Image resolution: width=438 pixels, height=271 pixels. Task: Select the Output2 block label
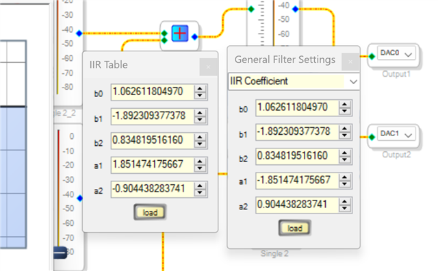[396, 155]
